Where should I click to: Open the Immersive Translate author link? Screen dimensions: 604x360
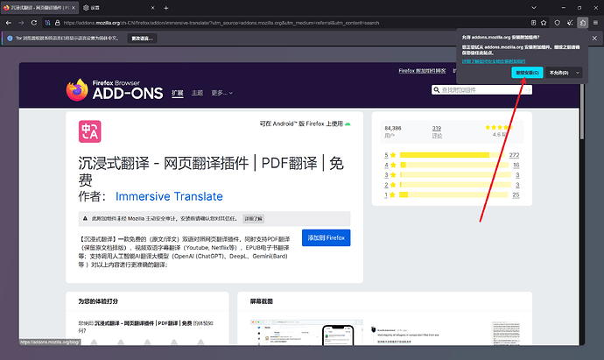click(x=169, y=196)
